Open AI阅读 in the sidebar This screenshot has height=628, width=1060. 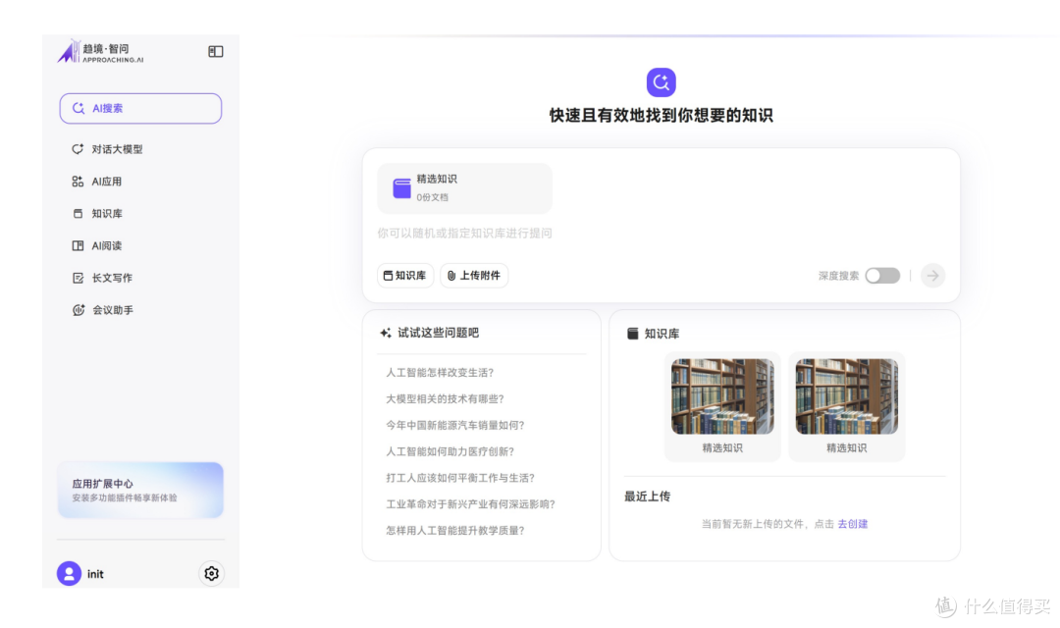[x=106, y=245]
